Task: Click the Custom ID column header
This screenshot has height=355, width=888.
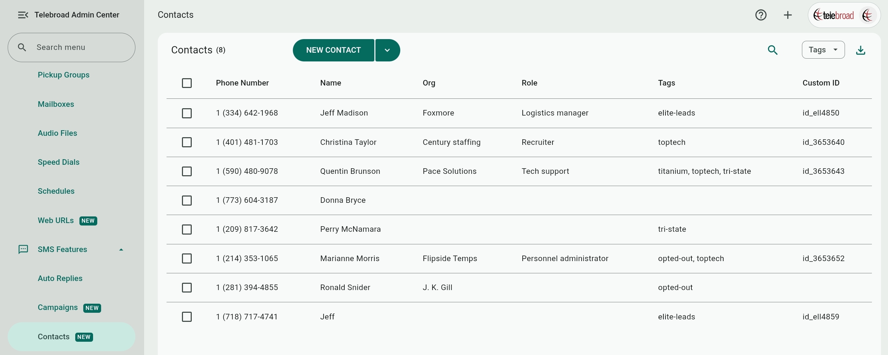Action: pos(821,83)
